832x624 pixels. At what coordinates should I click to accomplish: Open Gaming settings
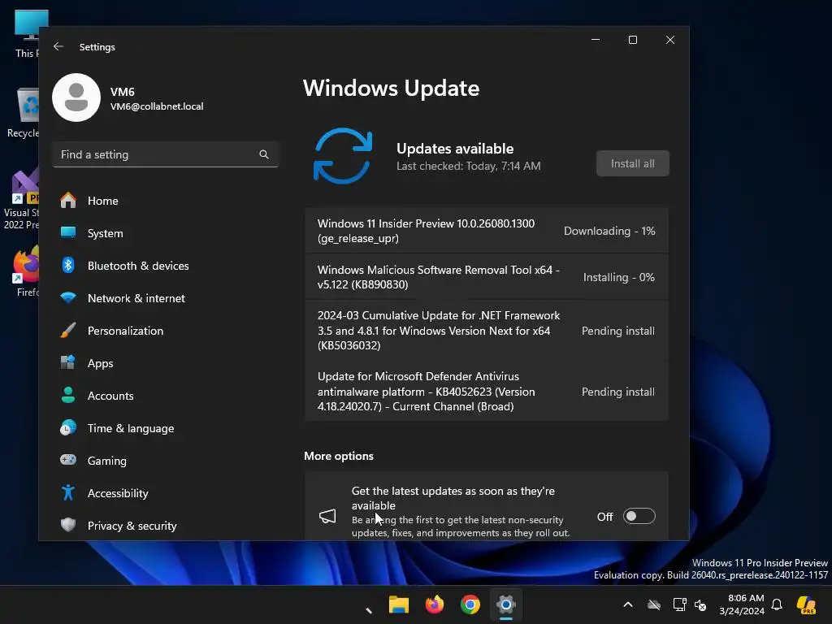(x=166, y=460)
